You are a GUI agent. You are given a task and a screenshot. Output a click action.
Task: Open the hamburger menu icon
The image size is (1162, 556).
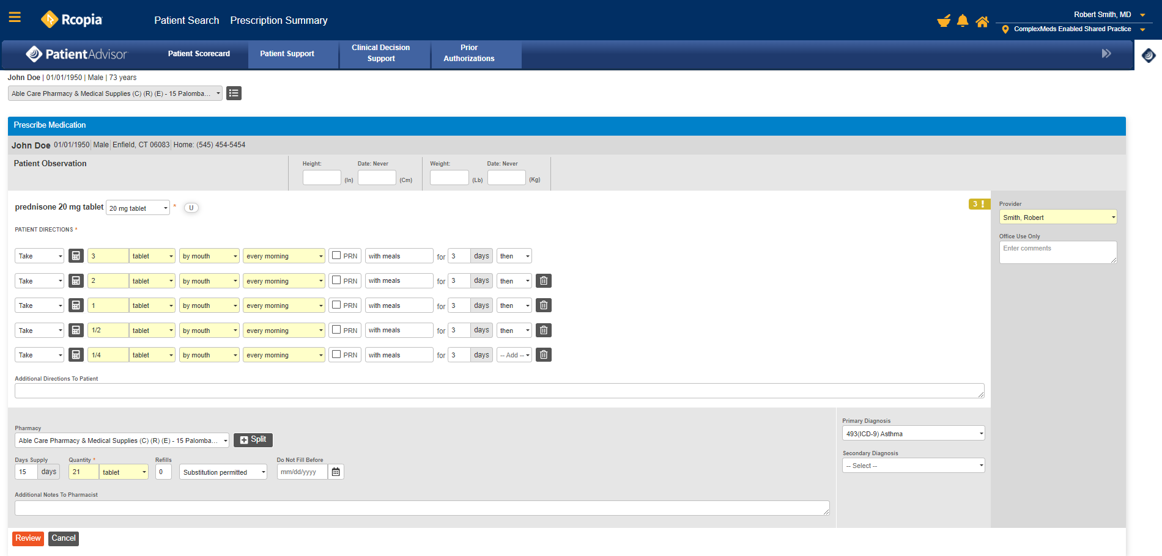coord(15,18)
